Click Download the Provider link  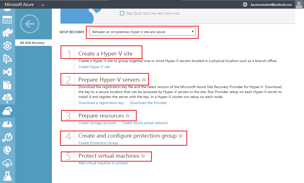pos(148,103)
